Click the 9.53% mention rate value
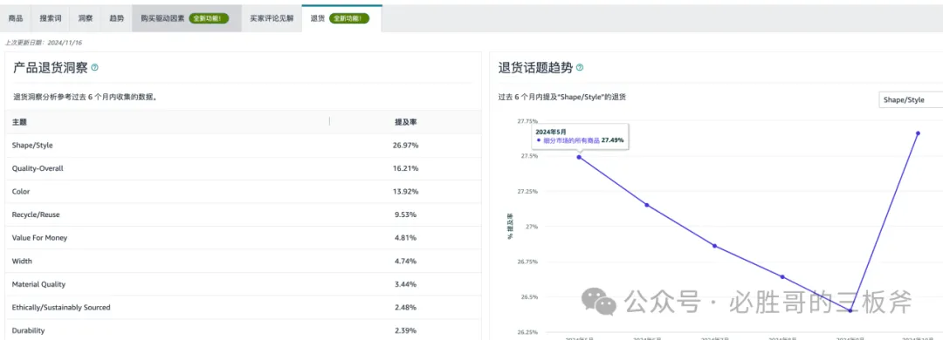This screenshot has width=943, height=340. coord(406,215)
